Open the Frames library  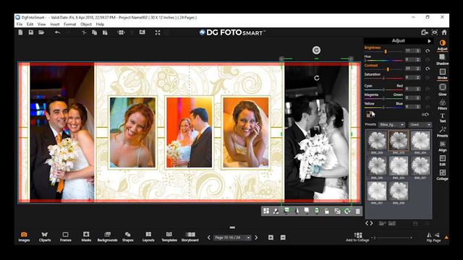click(66, 237)
